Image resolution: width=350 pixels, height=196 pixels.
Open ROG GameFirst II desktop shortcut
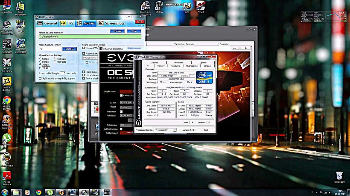7,160
